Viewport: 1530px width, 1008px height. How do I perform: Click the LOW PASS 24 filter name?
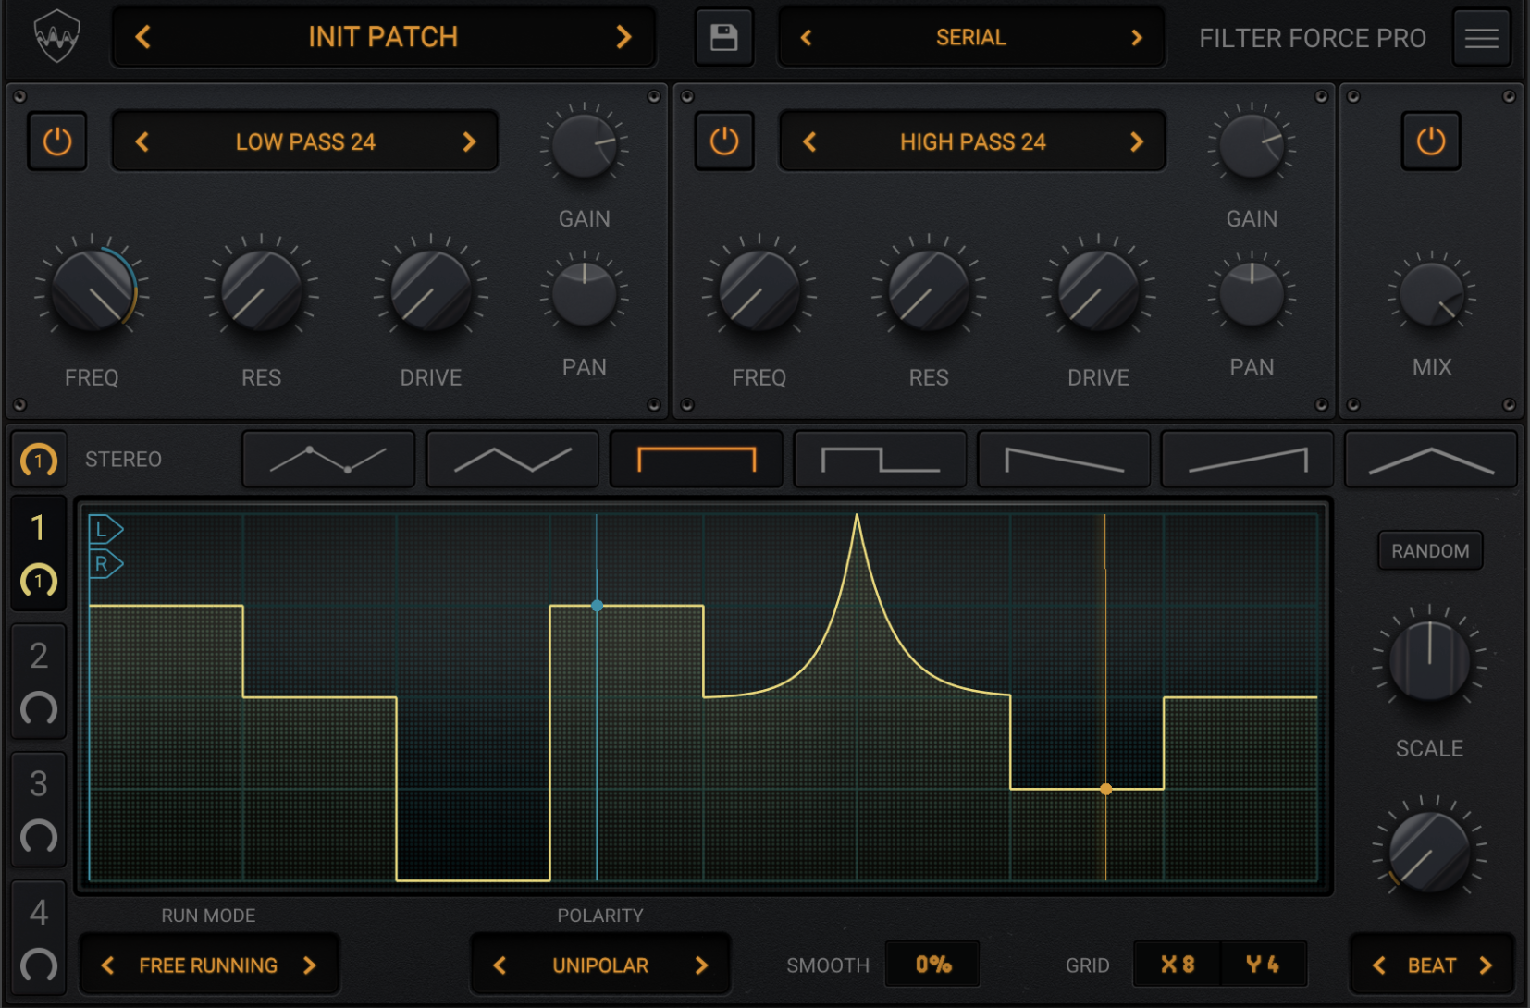(305, 141)
